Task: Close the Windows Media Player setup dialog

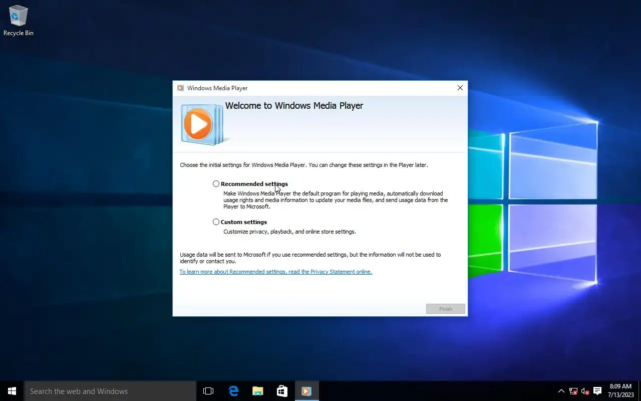Action: pyautogui.click(x=460, y=88)
